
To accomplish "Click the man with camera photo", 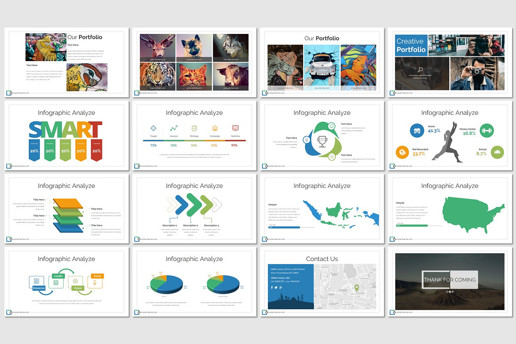I will pos(477,74).
